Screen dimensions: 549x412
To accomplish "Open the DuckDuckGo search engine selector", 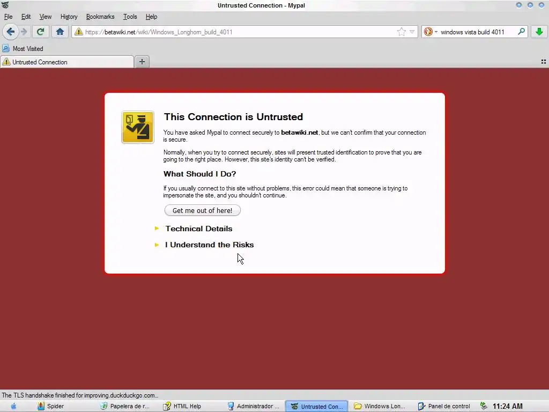I will 431,32.
